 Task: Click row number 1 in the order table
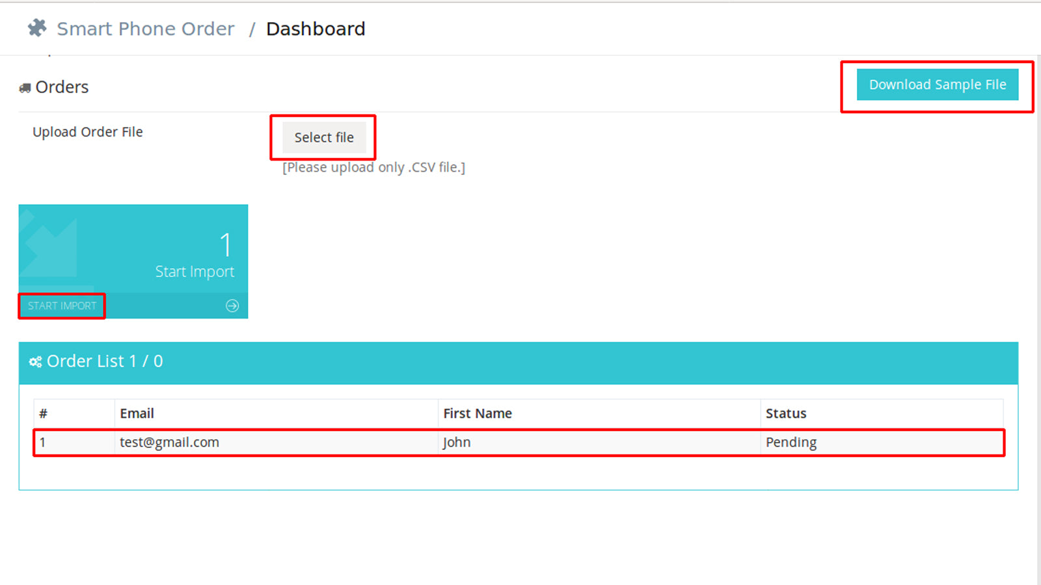(74, 443)
